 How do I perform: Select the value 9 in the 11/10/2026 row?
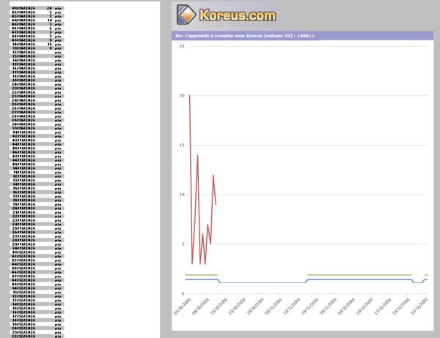click(x=51, y=48)
